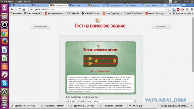This screenshot has height=109, width=194.
Task: Open keyboard layout En indicator
Action: click(171, 2)
